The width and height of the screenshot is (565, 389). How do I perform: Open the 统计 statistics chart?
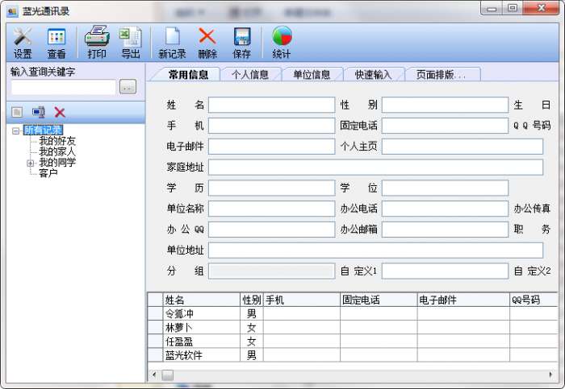click(x=282, y=43)
